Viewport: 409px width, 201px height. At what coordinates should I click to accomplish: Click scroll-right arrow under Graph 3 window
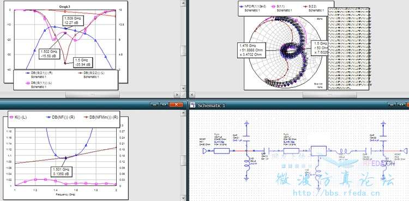(177, 95)
